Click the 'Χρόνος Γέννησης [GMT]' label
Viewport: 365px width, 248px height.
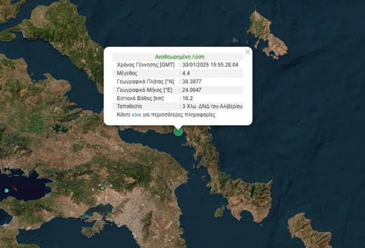pos(145,64)
